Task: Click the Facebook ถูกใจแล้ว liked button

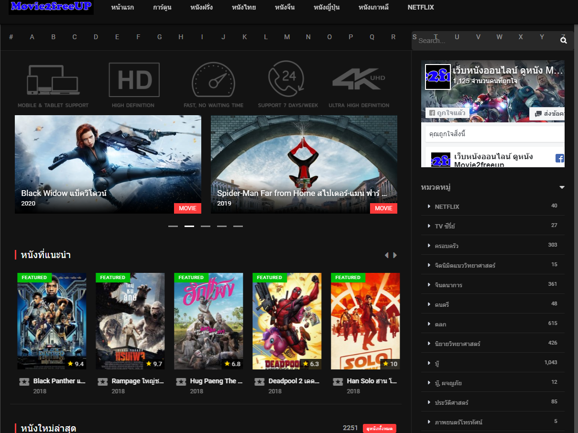Action: (447, 113)
